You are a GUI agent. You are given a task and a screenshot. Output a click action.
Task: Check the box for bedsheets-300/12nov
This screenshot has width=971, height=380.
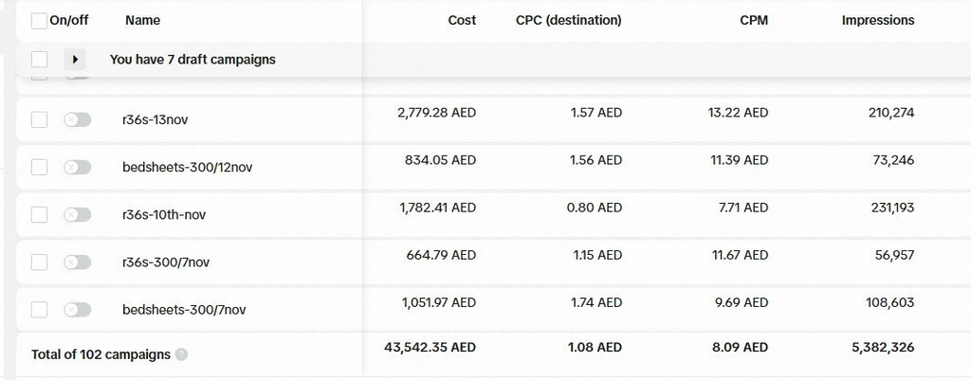(x=39, y=167)
